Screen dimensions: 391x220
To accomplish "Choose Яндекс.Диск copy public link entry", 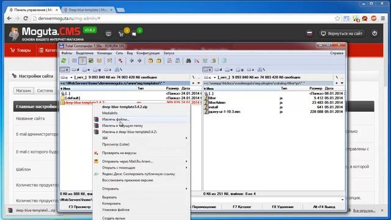I will pyautogui.click(x=141, y=174).
